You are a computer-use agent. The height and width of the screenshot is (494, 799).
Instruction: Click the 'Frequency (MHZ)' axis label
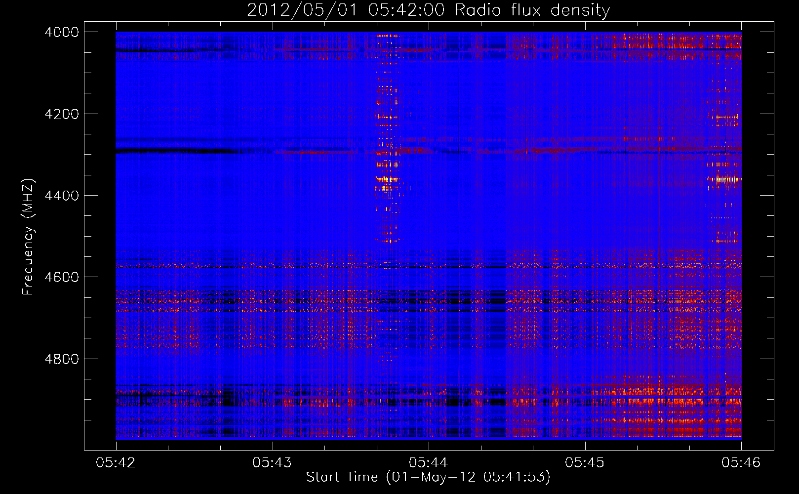tap(28, 238)
